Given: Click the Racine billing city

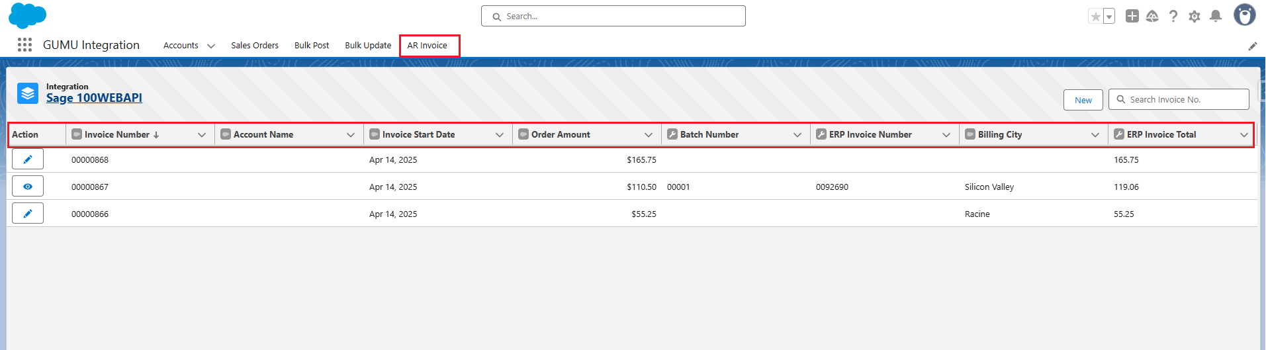Looking at the screenshot, I should click(977, 214).
